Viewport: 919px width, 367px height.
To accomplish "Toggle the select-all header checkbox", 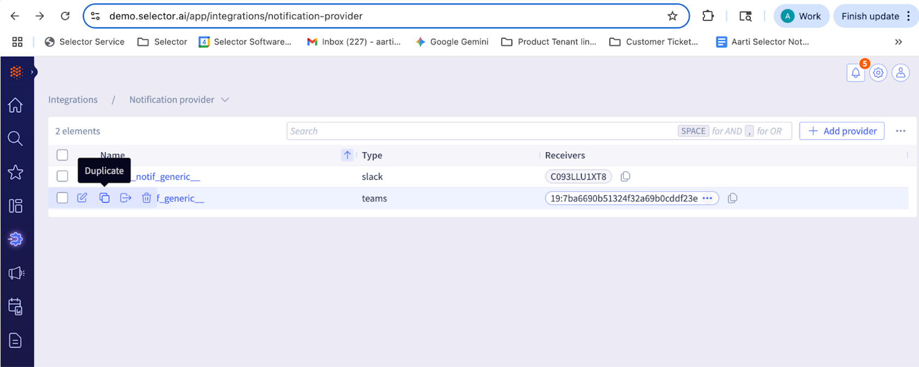I will pyautogui.click(x=62, y=155).
